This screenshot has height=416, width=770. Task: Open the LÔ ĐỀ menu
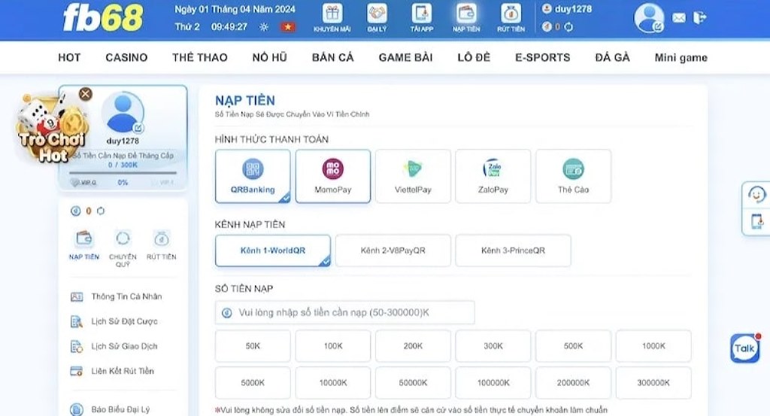click(474, 57)
